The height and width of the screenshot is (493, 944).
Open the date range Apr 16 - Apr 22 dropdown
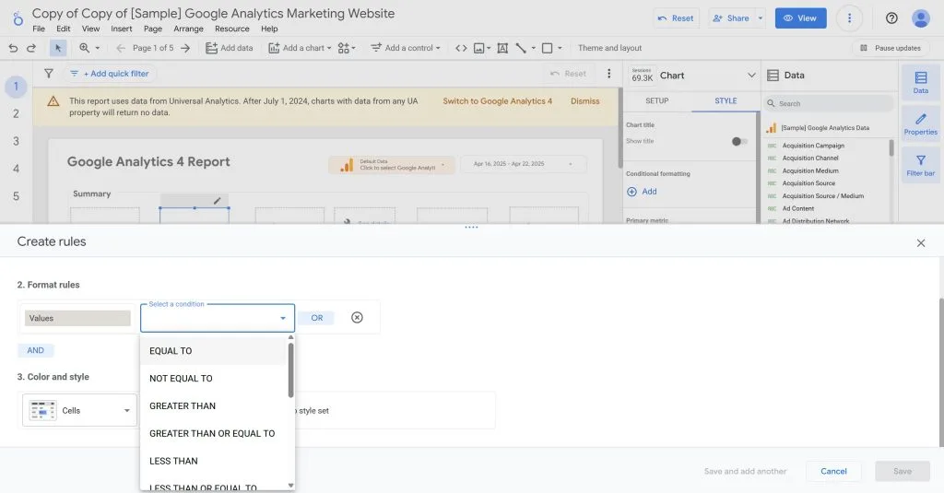(x=524, y=164)
